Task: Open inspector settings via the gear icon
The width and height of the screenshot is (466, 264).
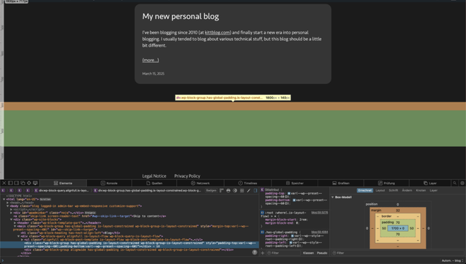Action: tap(462, 183)
